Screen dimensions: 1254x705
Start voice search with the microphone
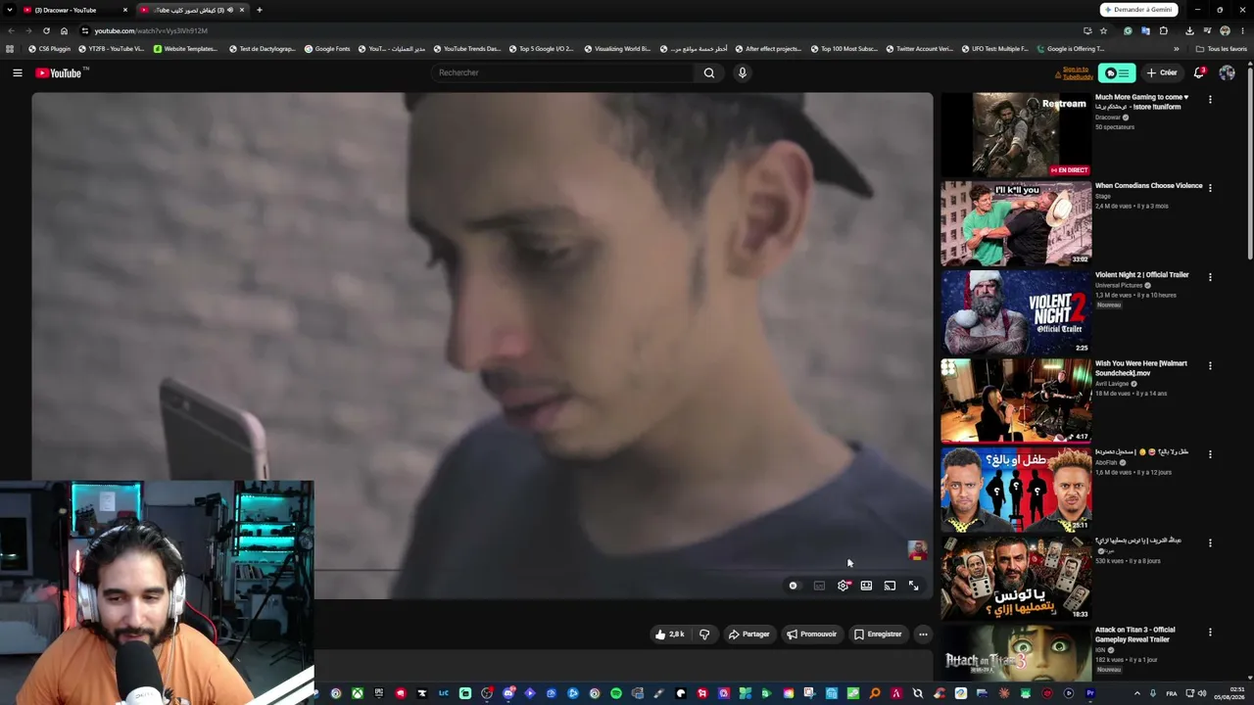click(743, 72)
